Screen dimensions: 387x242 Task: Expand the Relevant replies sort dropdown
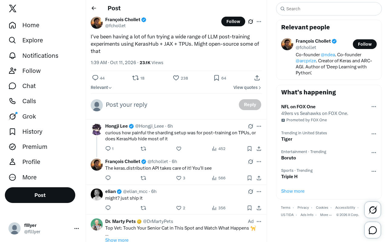coord(101,87)
